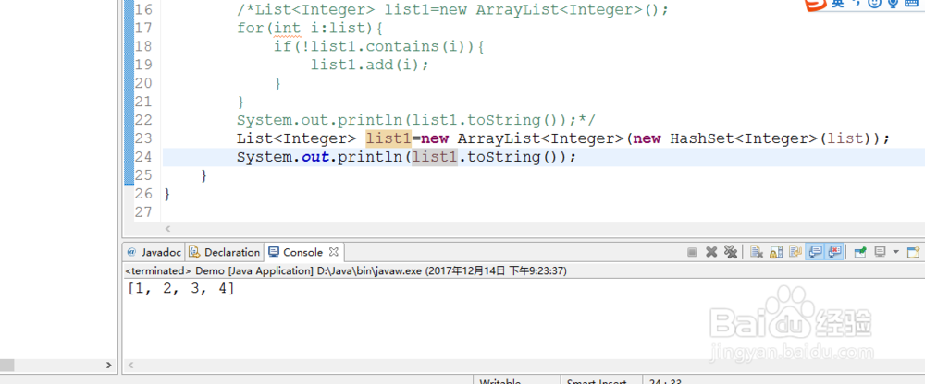Click the left panel scrollbar right arrow

point(108,366)
